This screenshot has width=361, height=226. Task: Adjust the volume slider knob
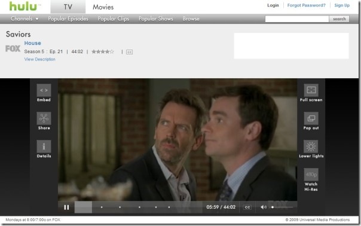coord(273,207)
